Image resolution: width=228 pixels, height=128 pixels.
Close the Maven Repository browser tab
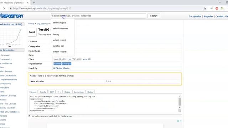coord(28,2)
